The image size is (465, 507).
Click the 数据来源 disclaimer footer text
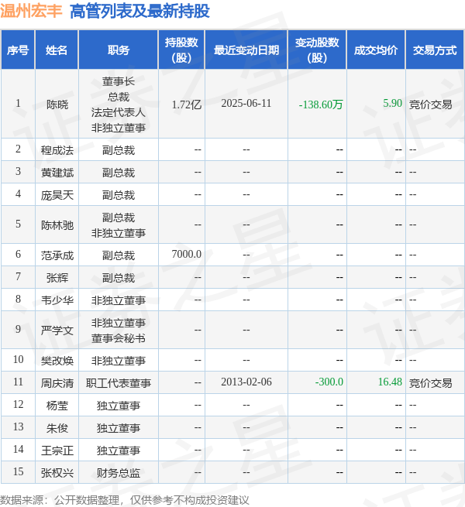[x=125, y=500]
